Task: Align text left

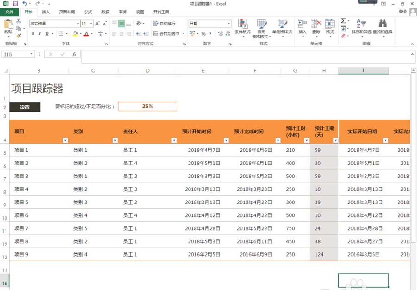Action: (x=114, y=33)
